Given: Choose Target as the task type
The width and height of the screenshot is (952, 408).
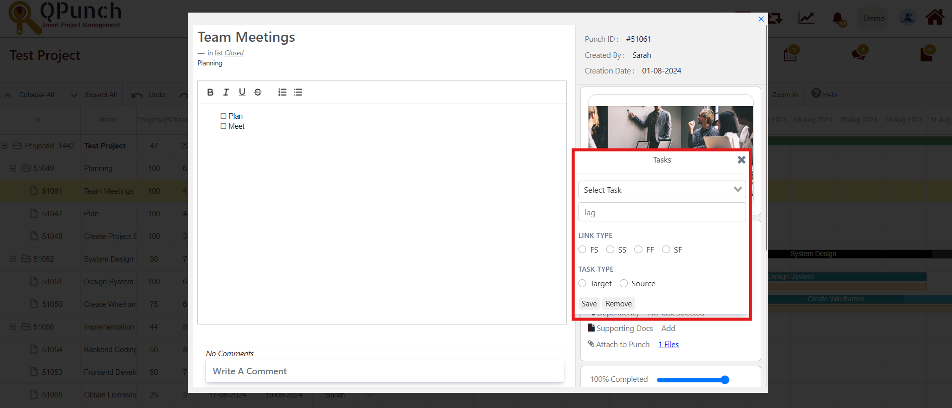Looking at the screenshot, I should [582, 283].
